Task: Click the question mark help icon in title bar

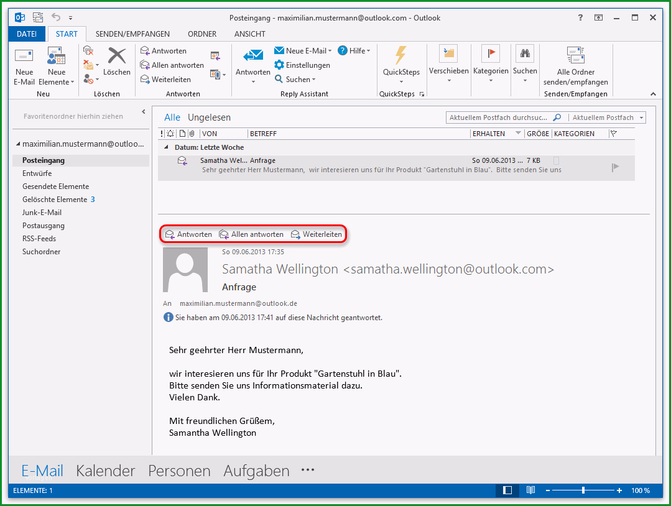Action: pyautogui.click(x=580, y=17)
